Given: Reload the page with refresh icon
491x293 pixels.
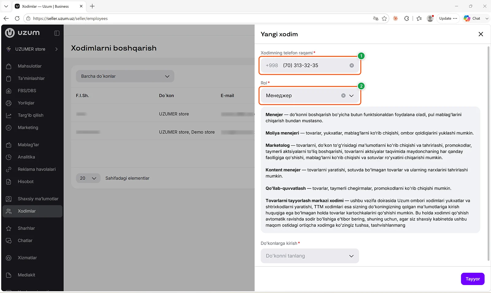Looking at the screenshot, I should (17, 18).
